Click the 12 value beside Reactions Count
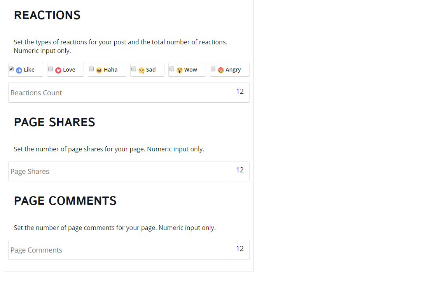The image size is (435, 293). pos(240,92)
